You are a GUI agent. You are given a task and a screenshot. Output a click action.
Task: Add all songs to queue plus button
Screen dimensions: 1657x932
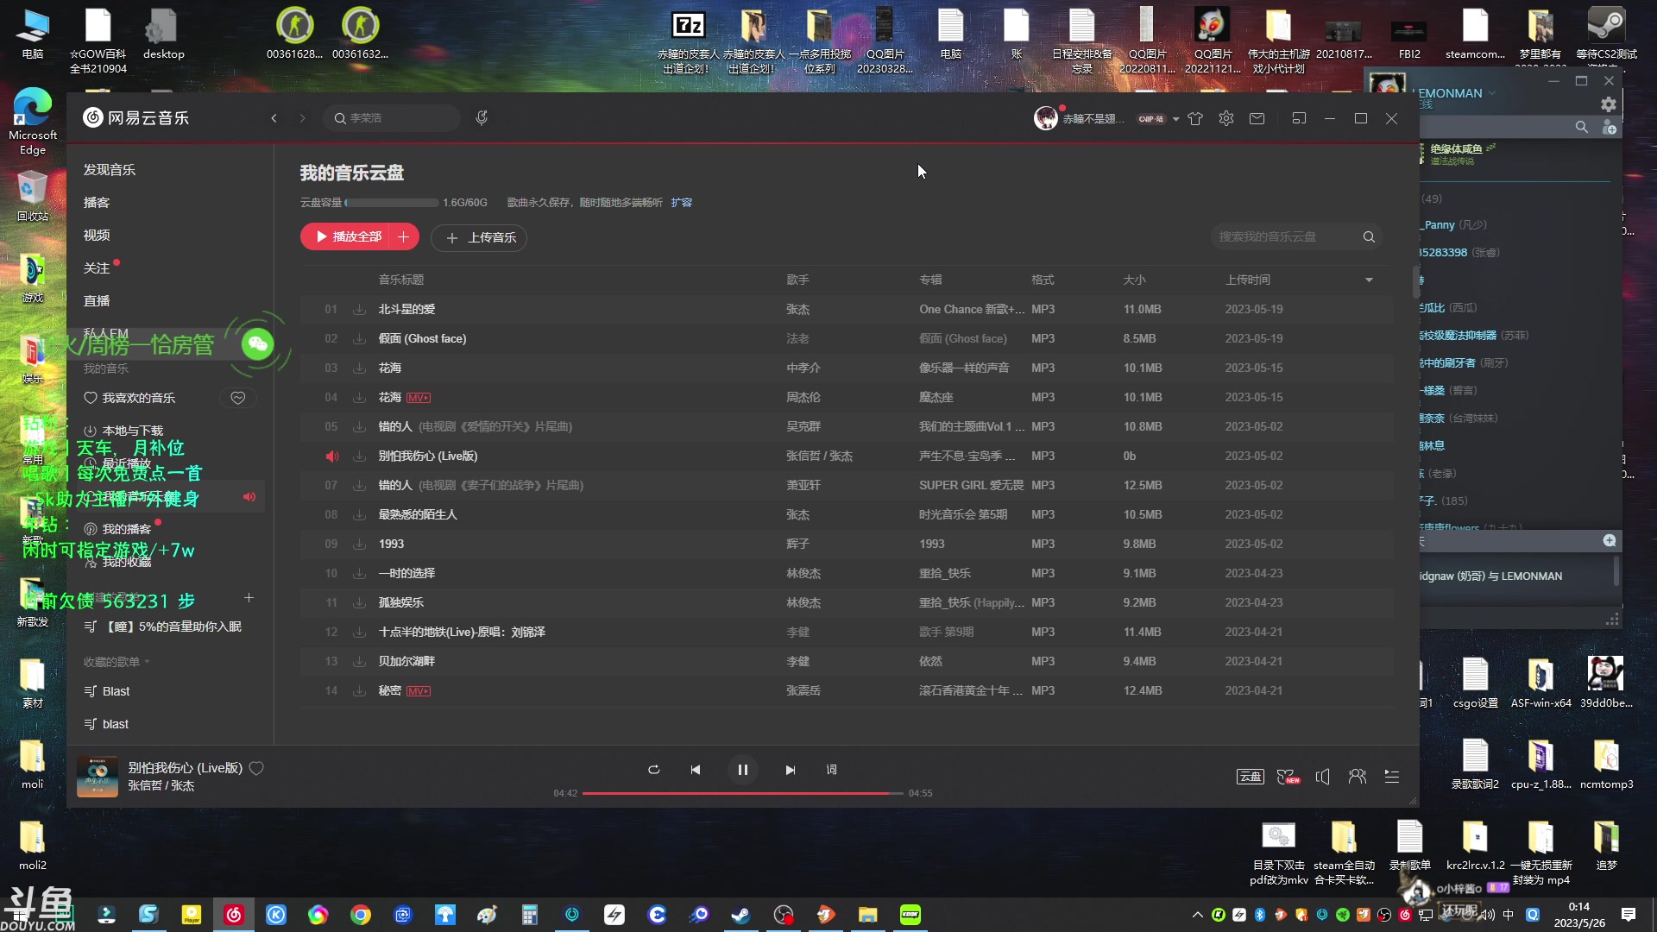pyautogui.click(x=404, y=236)
